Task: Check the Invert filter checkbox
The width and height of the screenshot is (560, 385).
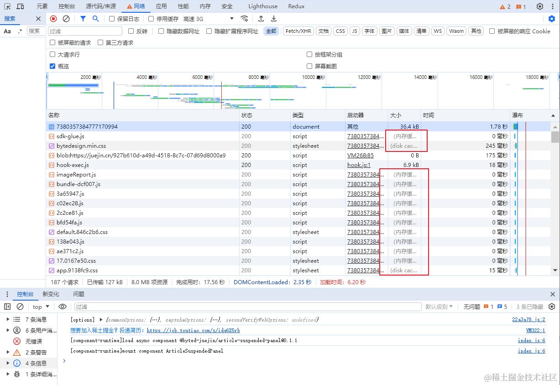Action: pos(131,31)
